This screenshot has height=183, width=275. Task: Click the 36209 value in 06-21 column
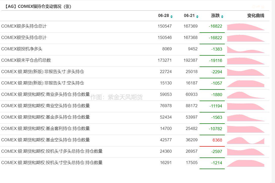(191, 140)
